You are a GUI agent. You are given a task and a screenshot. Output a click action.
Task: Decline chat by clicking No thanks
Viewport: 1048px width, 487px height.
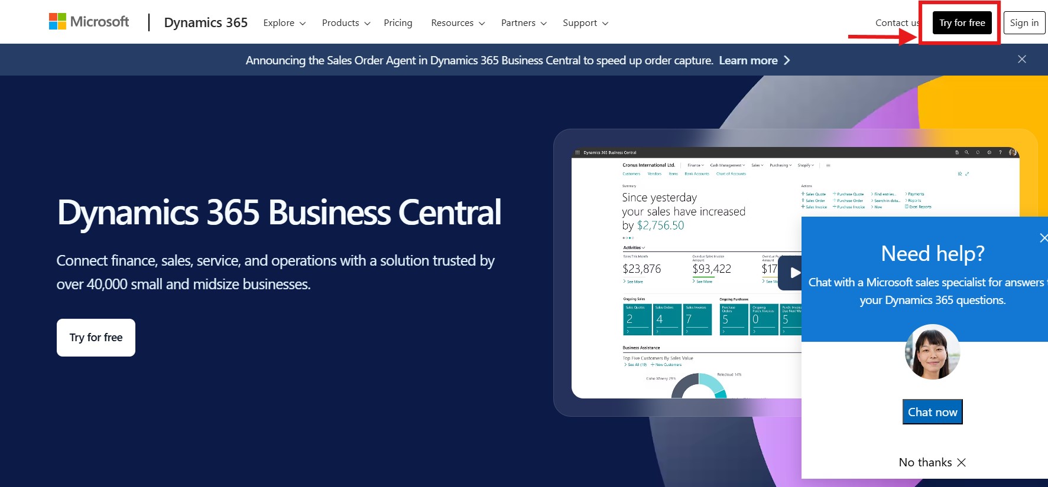point(932,462)
